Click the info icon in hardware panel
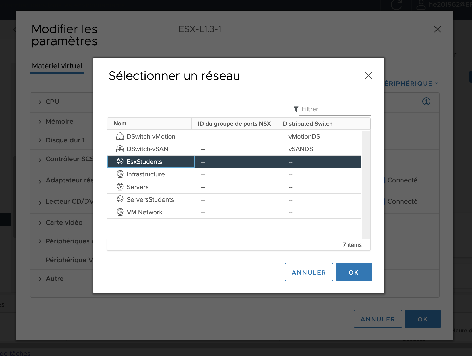 426,101
